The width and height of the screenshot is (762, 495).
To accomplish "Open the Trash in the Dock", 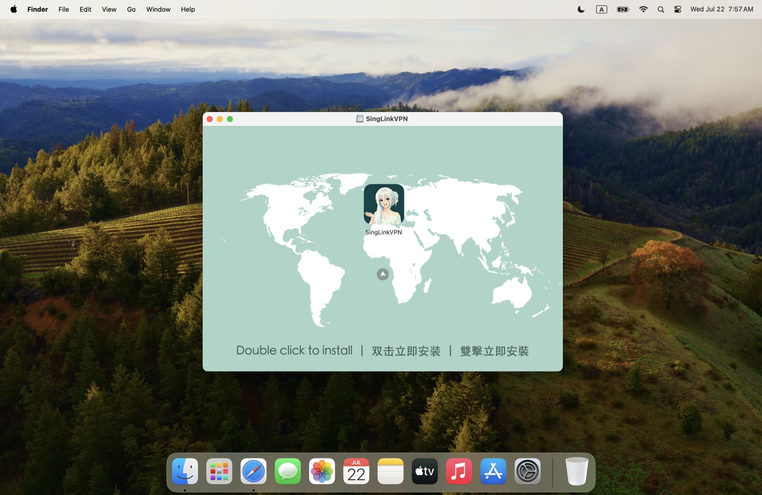I will 577,471.
